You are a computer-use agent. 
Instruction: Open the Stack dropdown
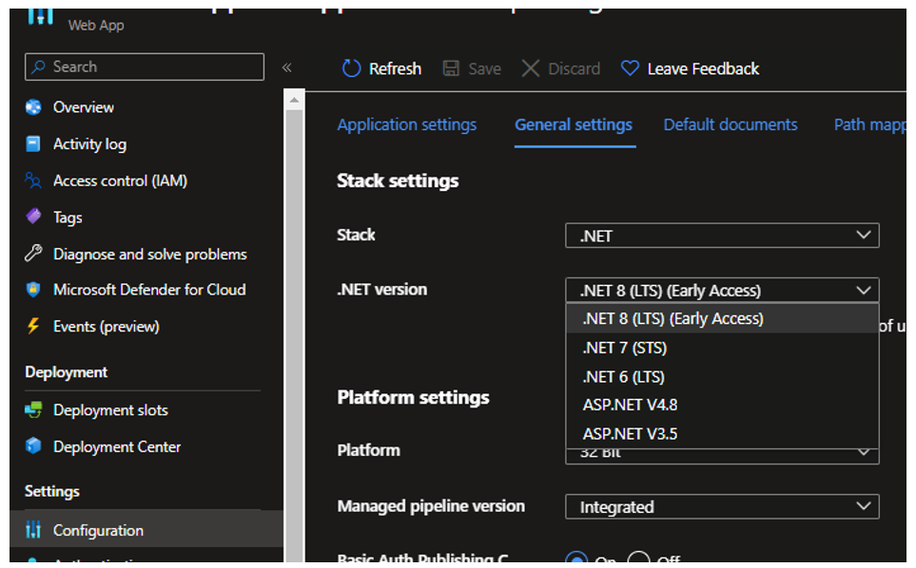[721, 235]
